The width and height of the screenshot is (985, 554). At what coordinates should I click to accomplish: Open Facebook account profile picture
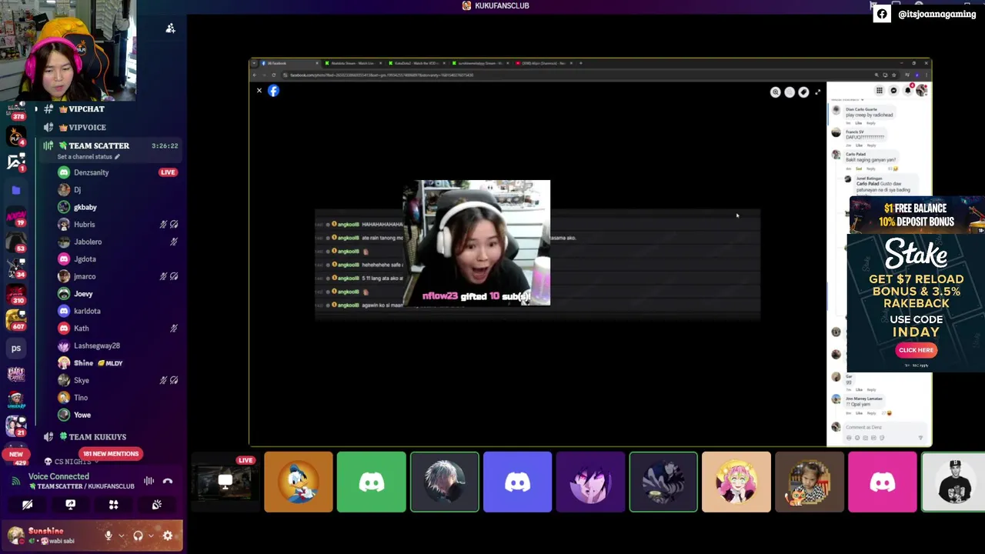click(x=921, y=91)
